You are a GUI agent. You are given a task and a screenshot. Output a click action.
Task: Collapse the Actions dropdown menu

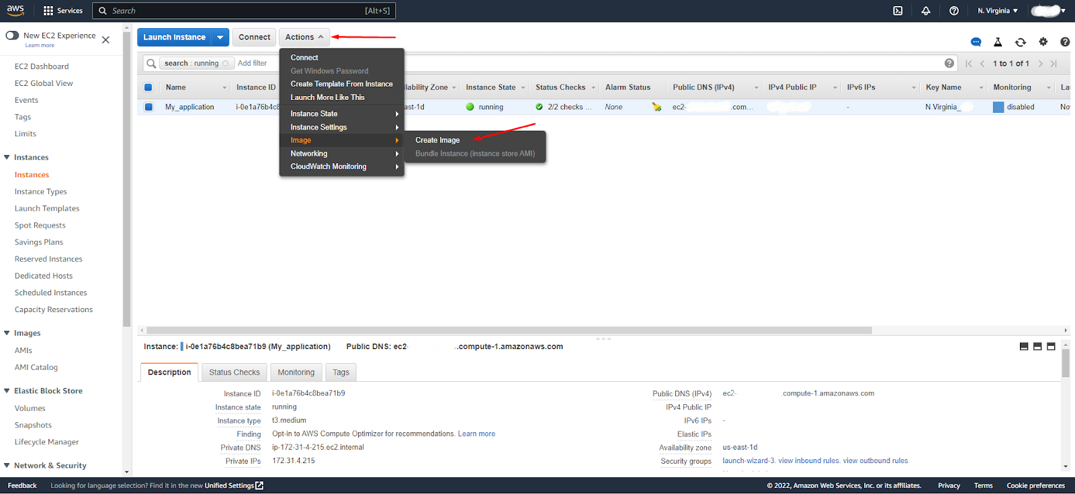click(304, 37)
